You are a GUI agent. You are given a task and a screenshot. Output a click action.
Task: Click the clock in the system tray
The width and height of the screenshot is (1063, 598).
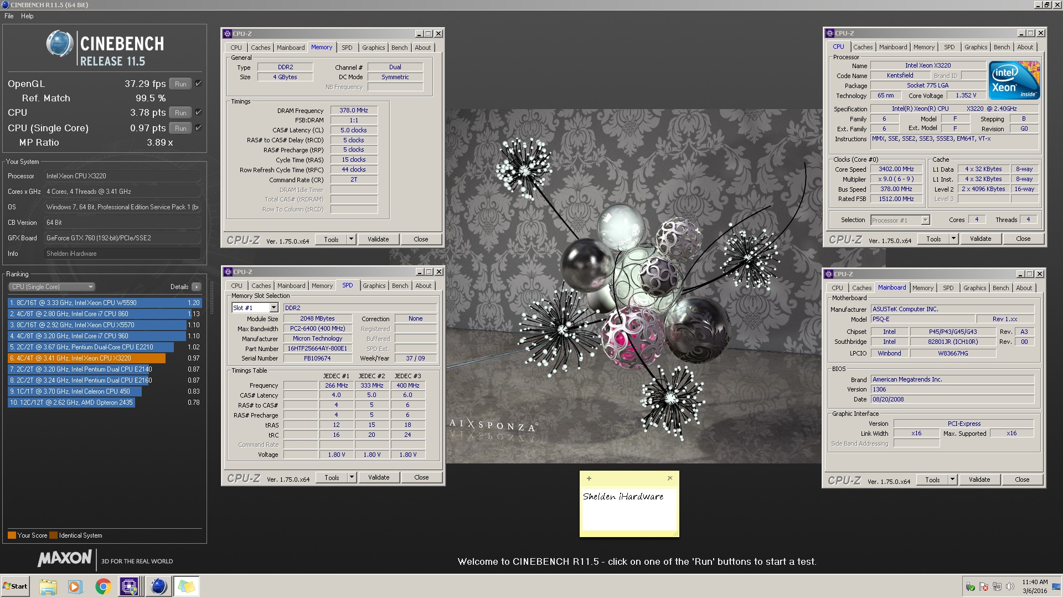[x=1035, y=586]
